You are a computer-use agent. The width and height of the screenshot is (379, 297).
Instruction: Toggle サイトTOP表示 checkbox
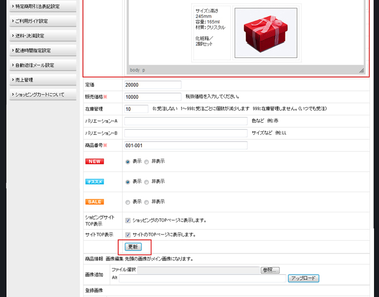(128, 235)
